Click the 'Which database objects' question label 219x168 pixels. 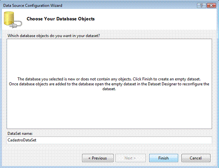point(54,36)
